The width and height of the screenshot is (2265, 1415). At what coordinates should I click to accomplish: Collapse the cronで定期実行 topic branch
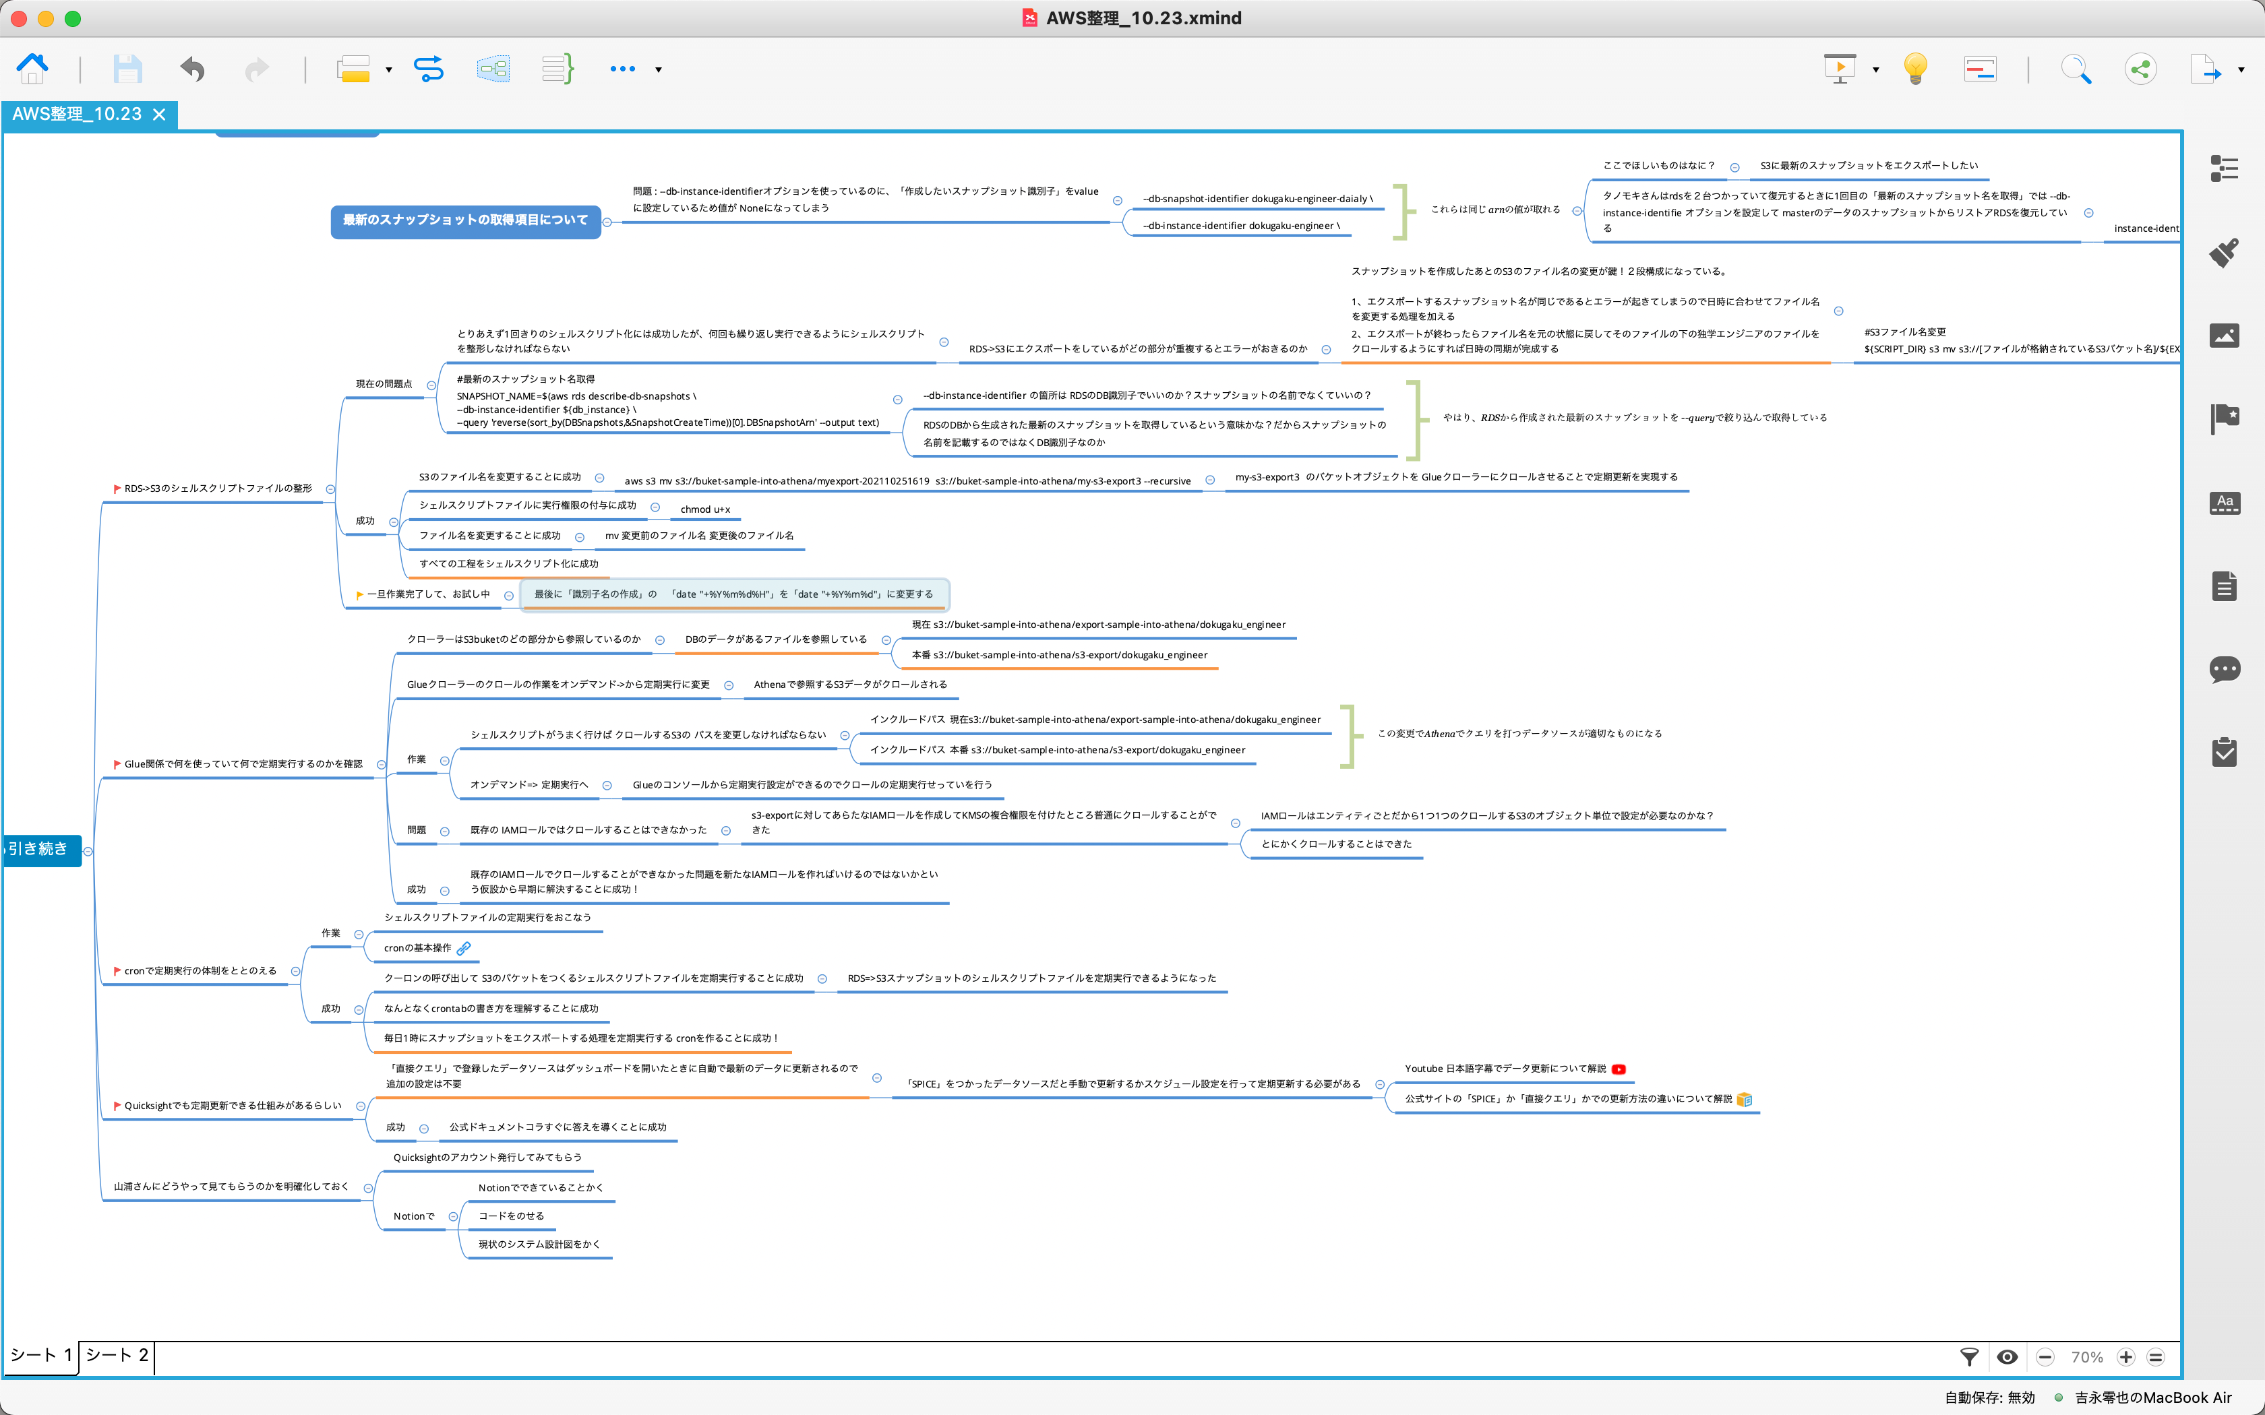pos(296,972)
